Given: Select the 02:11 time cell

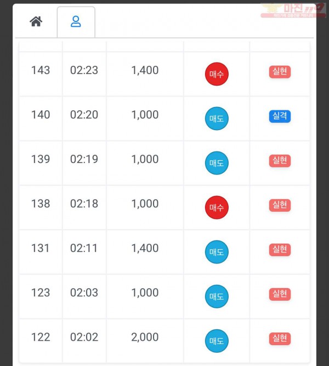Looking at the screenshot, I should 84,252.
